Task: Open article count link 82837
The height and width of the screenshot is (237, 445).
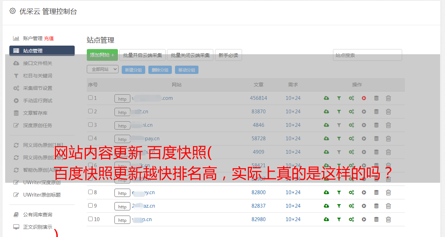Action: pyautogui.click(x=258, y=206)
